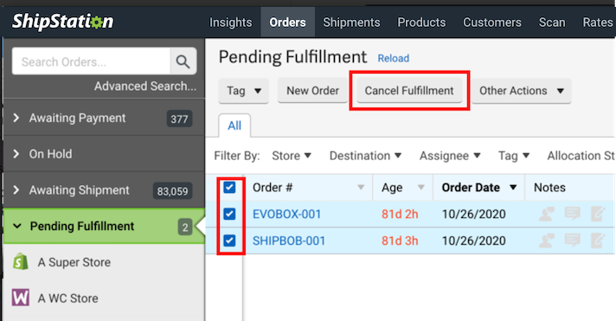Click the Notes column header
Screen dimensions: 616x321
pos(549,188)
